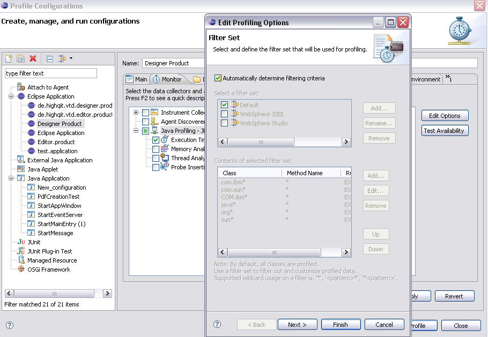Click the External Java Application icon

21,160
